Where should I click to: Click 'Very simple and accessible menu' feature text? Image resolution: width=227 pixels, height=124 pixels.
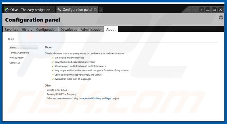91,70
